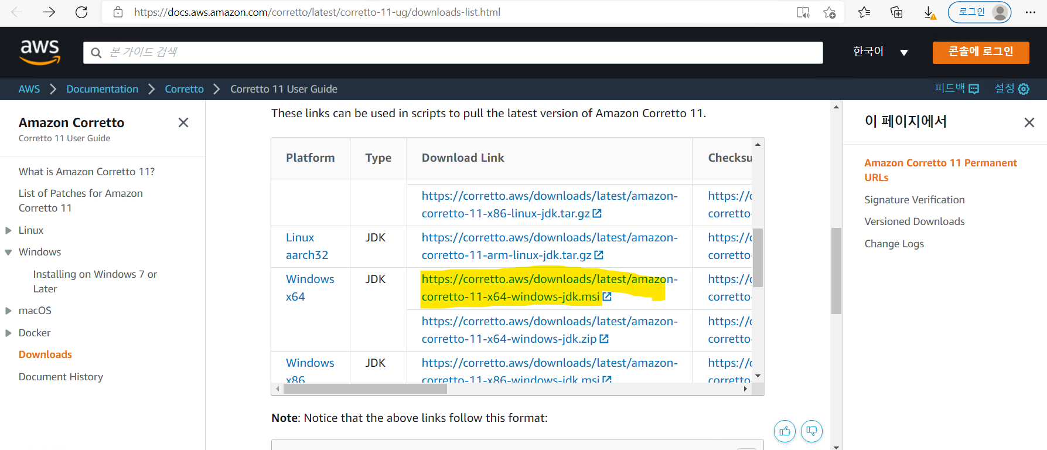Click the search magnifier icon
The height and width of the screenshot is (450, 1047).
tap(96, 53)
